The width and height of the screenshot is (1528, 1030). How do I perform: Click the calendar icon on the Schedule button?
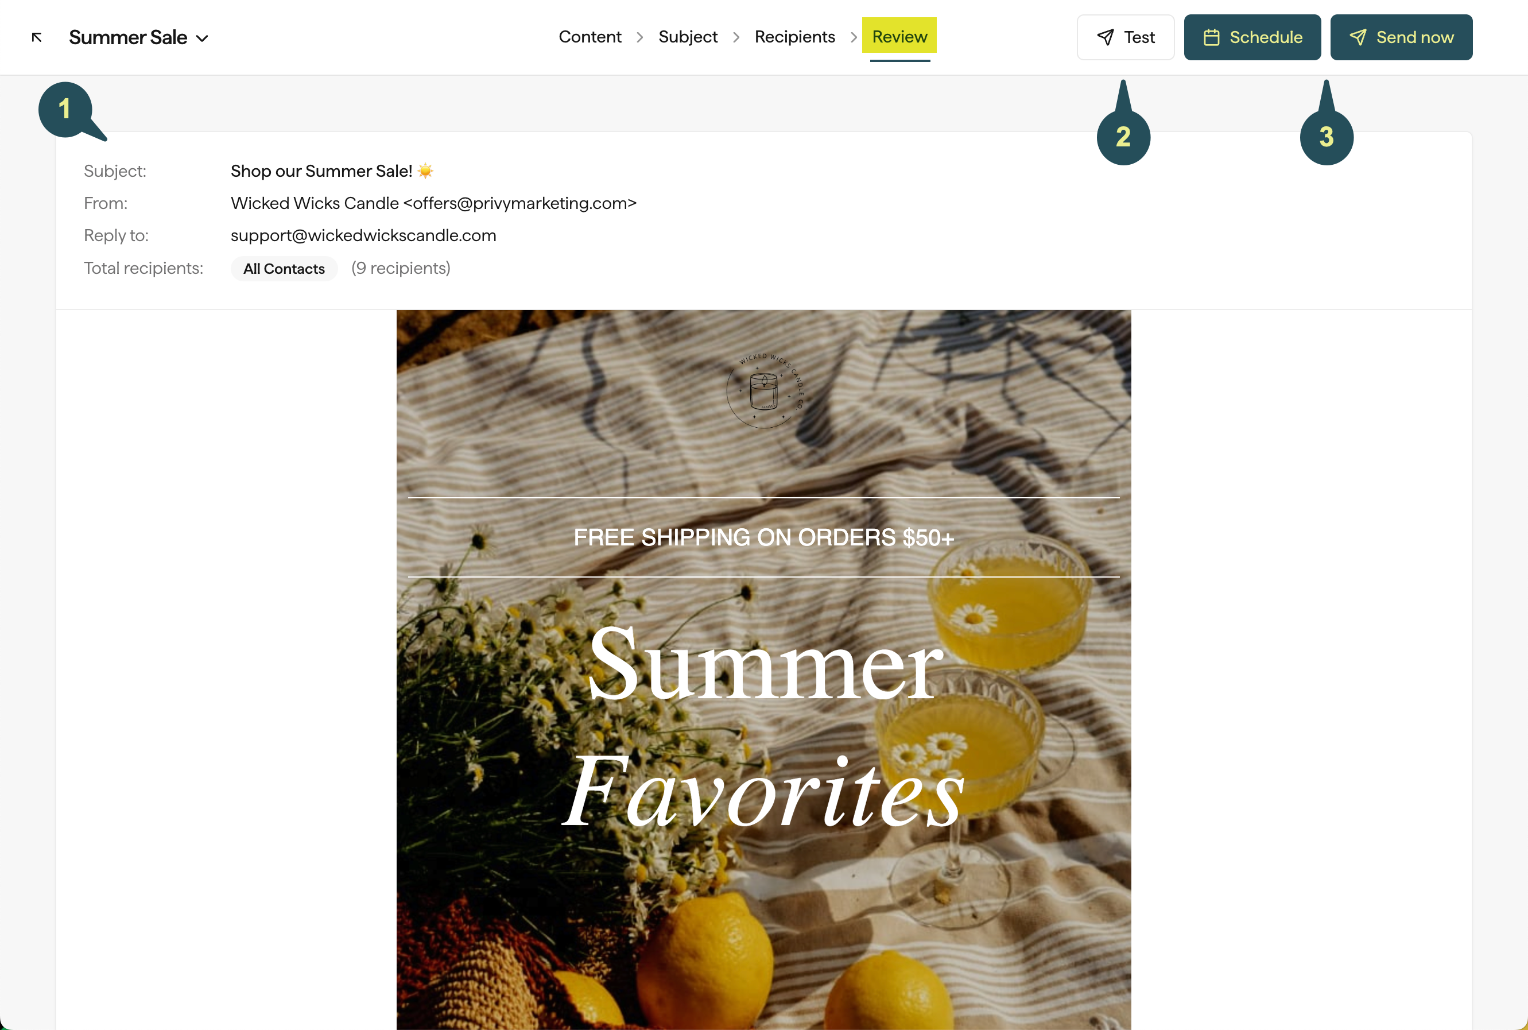coord(1212,37)
